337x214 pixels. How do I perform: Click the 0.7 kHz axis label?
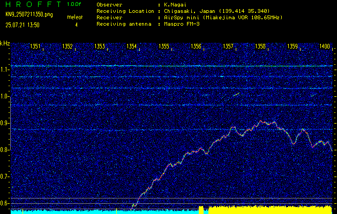(4, 177)
